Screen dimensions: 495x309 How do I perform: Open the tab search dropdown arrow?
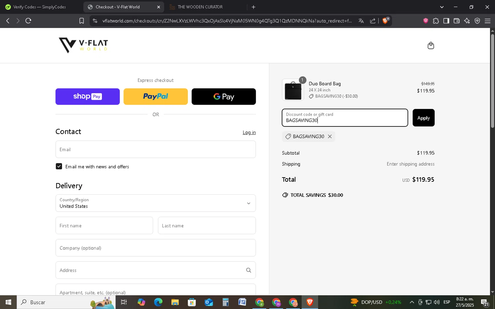[x=442, y=7]
